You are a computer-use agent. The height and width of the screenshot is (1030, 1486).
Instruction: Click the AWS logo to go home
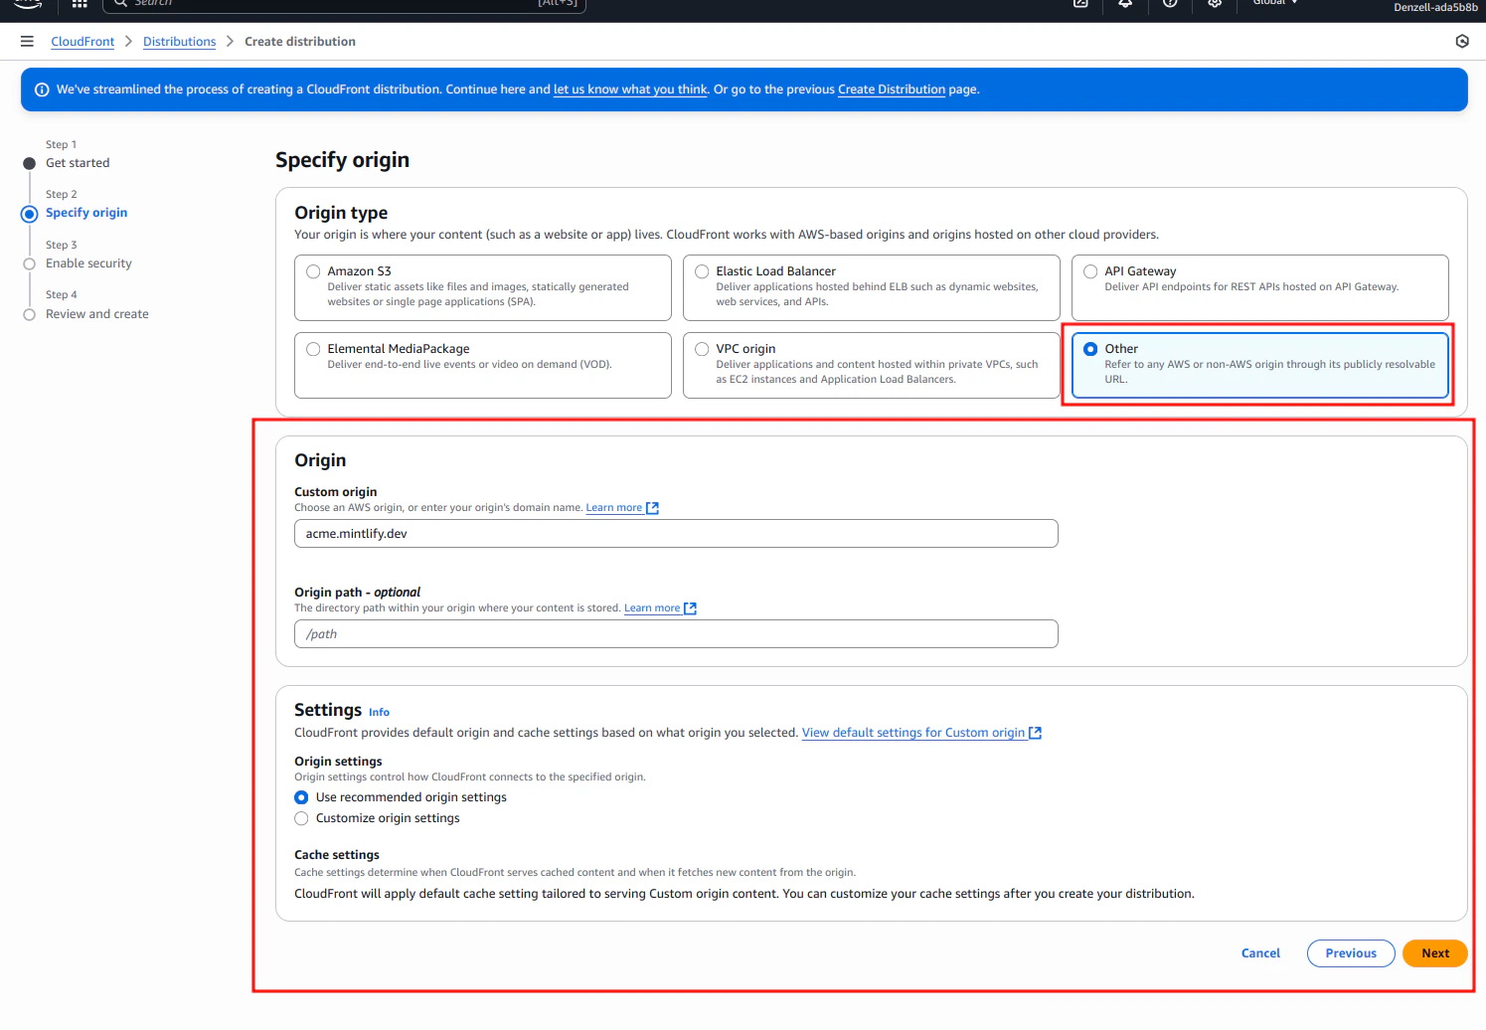[27, 5]
